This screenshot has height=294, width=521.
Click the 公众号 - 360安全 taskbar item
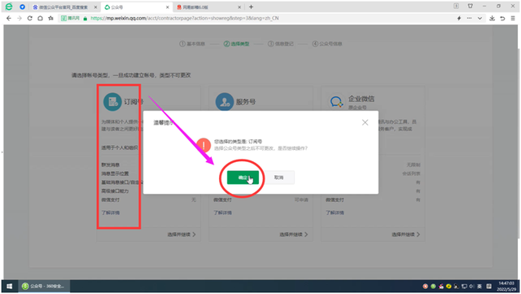[43, 286]
